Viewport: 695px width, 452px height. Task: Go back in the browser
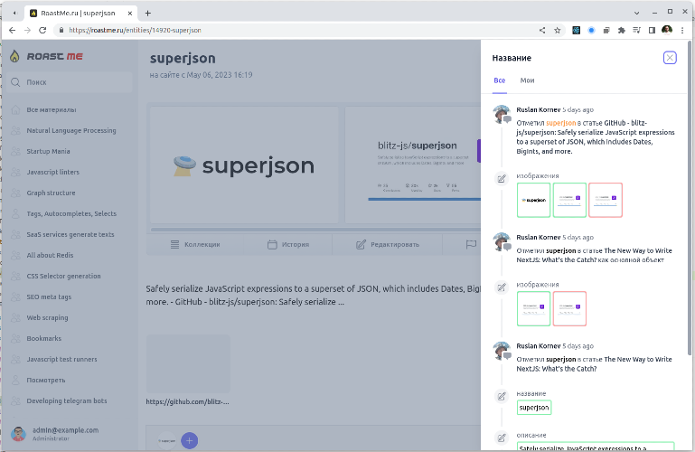(12, 30)
